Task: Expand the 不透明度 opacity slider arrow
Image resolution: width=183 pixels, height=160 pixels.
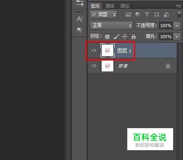Action: pos(177,26)
